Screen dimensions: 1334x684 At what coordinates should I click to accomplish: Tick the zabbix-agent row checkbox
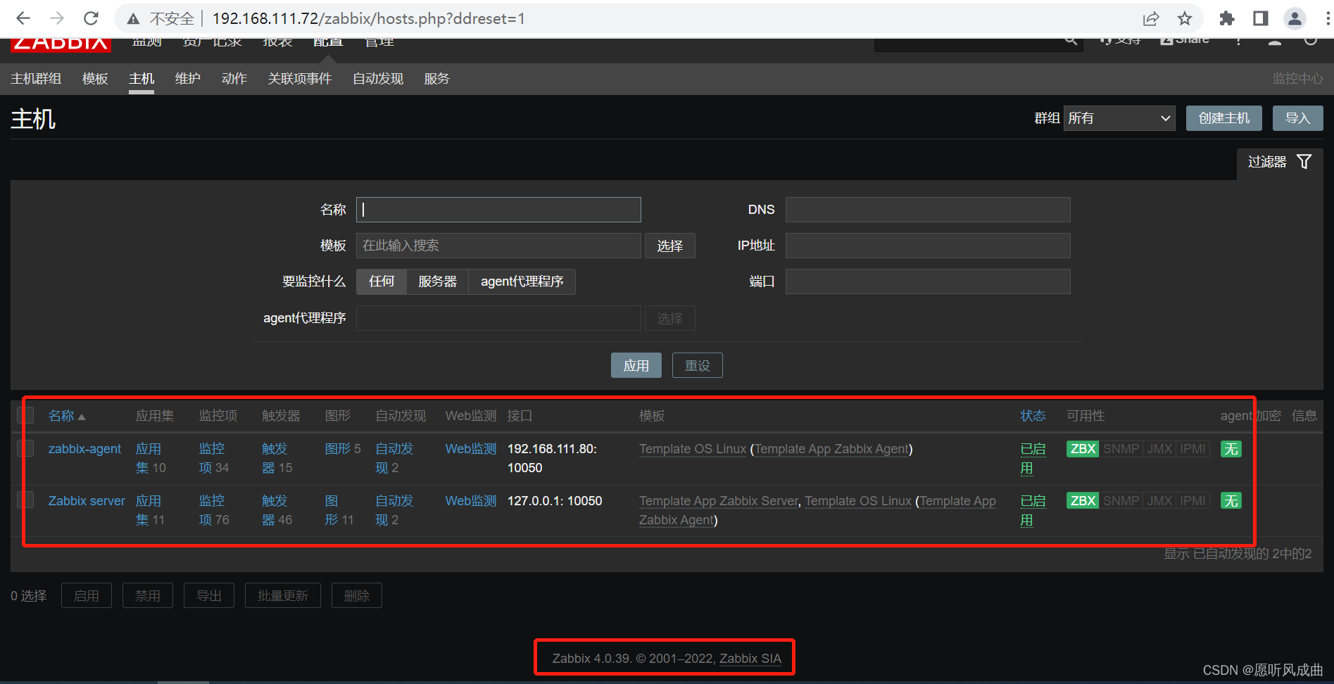[x=25, y=448]
